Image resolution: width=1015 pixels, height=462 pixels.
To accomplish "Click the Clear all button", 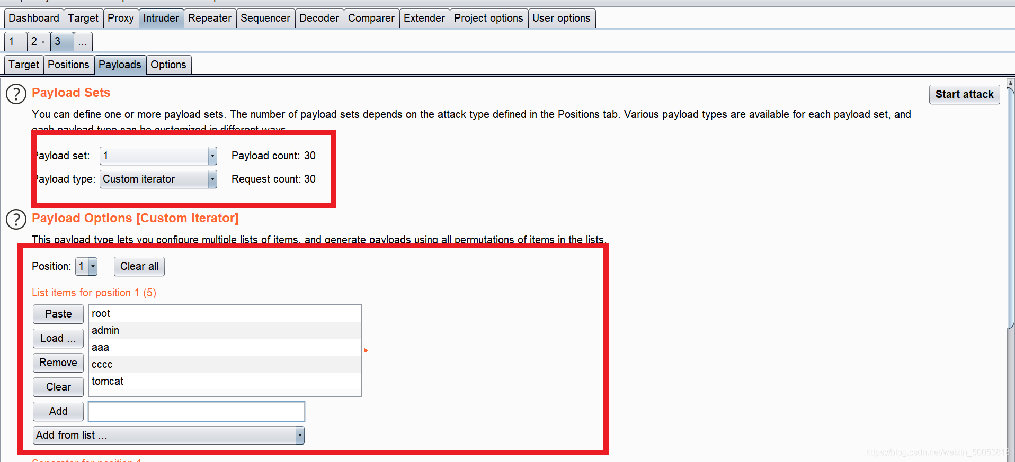I will click(139, 266).
